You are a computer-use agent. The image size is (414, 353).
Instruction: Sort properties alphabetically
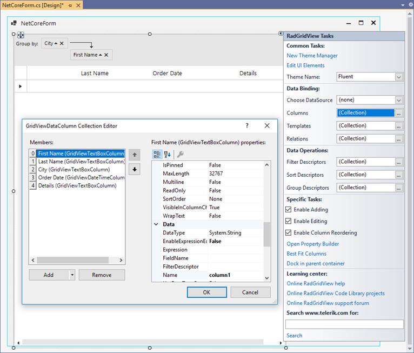click(168, 154)
